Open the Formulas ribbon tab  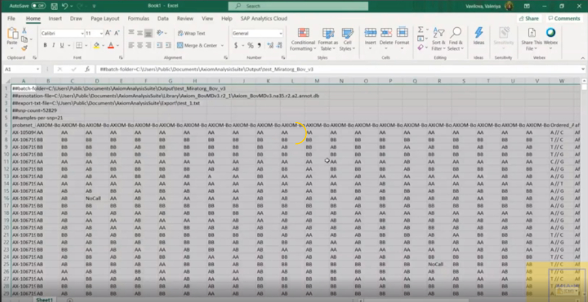(139, 18)
